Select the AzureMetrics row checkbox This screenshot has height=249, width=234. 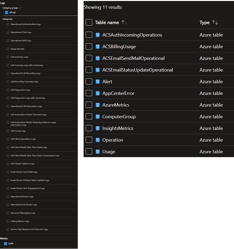tap(89, 105)
